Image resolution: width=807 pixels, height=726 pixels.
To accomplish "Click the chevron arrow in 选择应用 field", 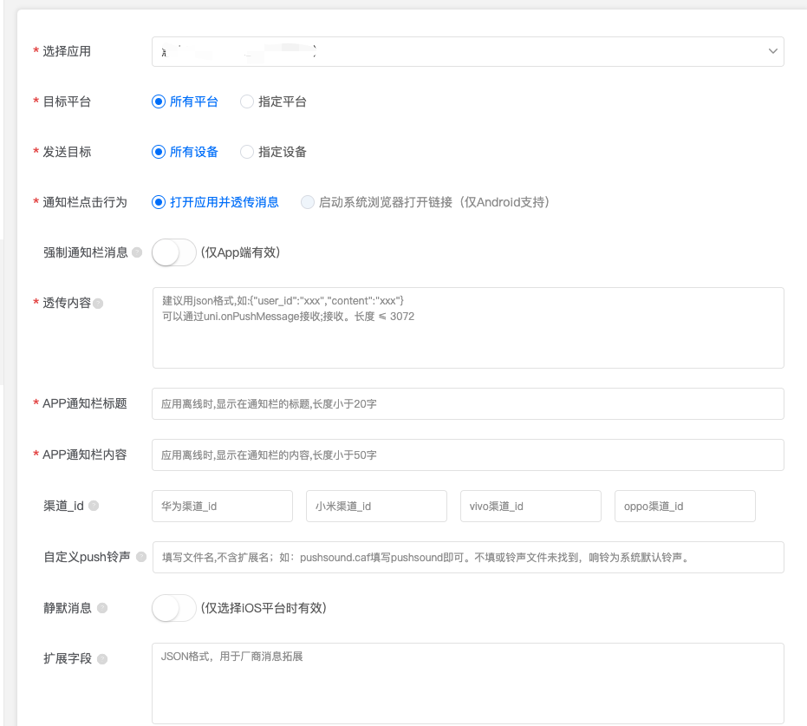I will click(x=772, y=51).
